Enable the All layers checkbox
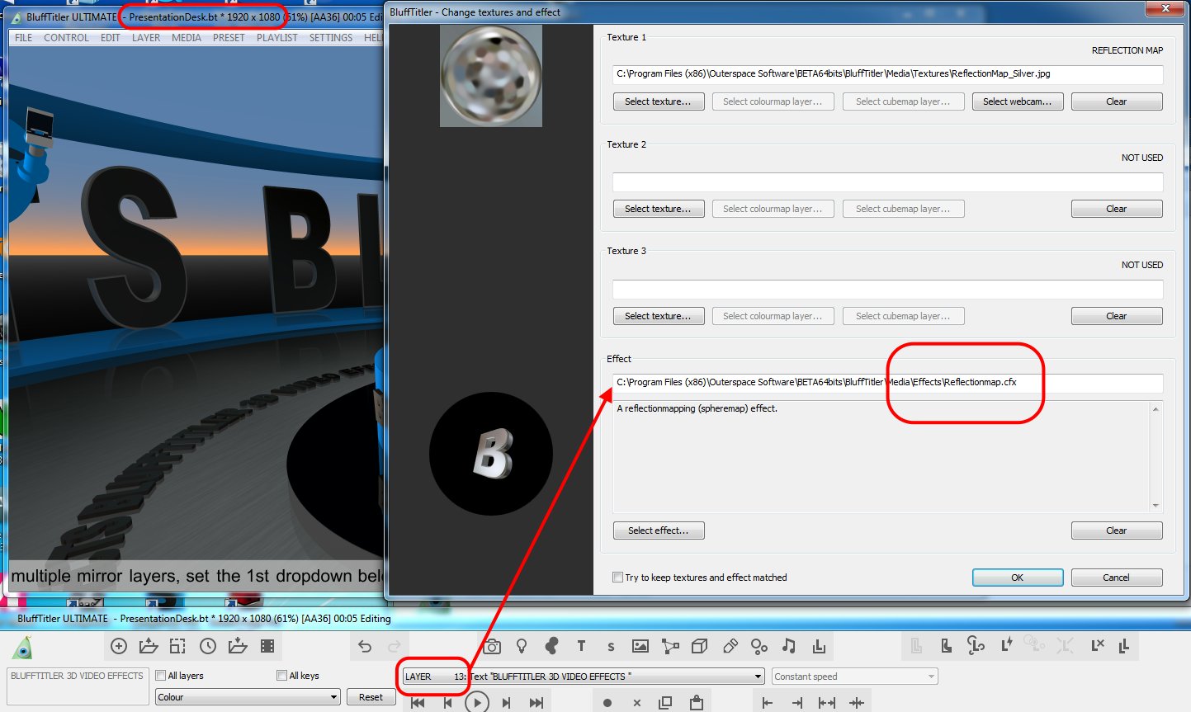1191x712 pixels. 161,676
